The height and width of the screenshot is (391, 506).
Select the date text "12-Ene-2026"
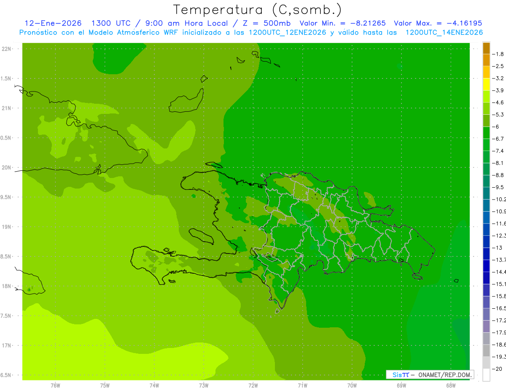(x=53, y=23)
